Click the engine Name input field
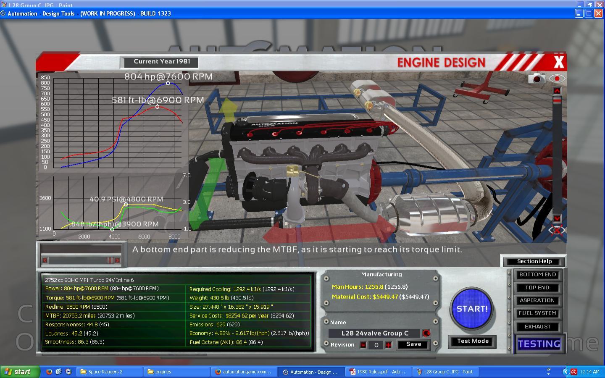The width and height of the screenshot is (605, 378). [374, 333]
